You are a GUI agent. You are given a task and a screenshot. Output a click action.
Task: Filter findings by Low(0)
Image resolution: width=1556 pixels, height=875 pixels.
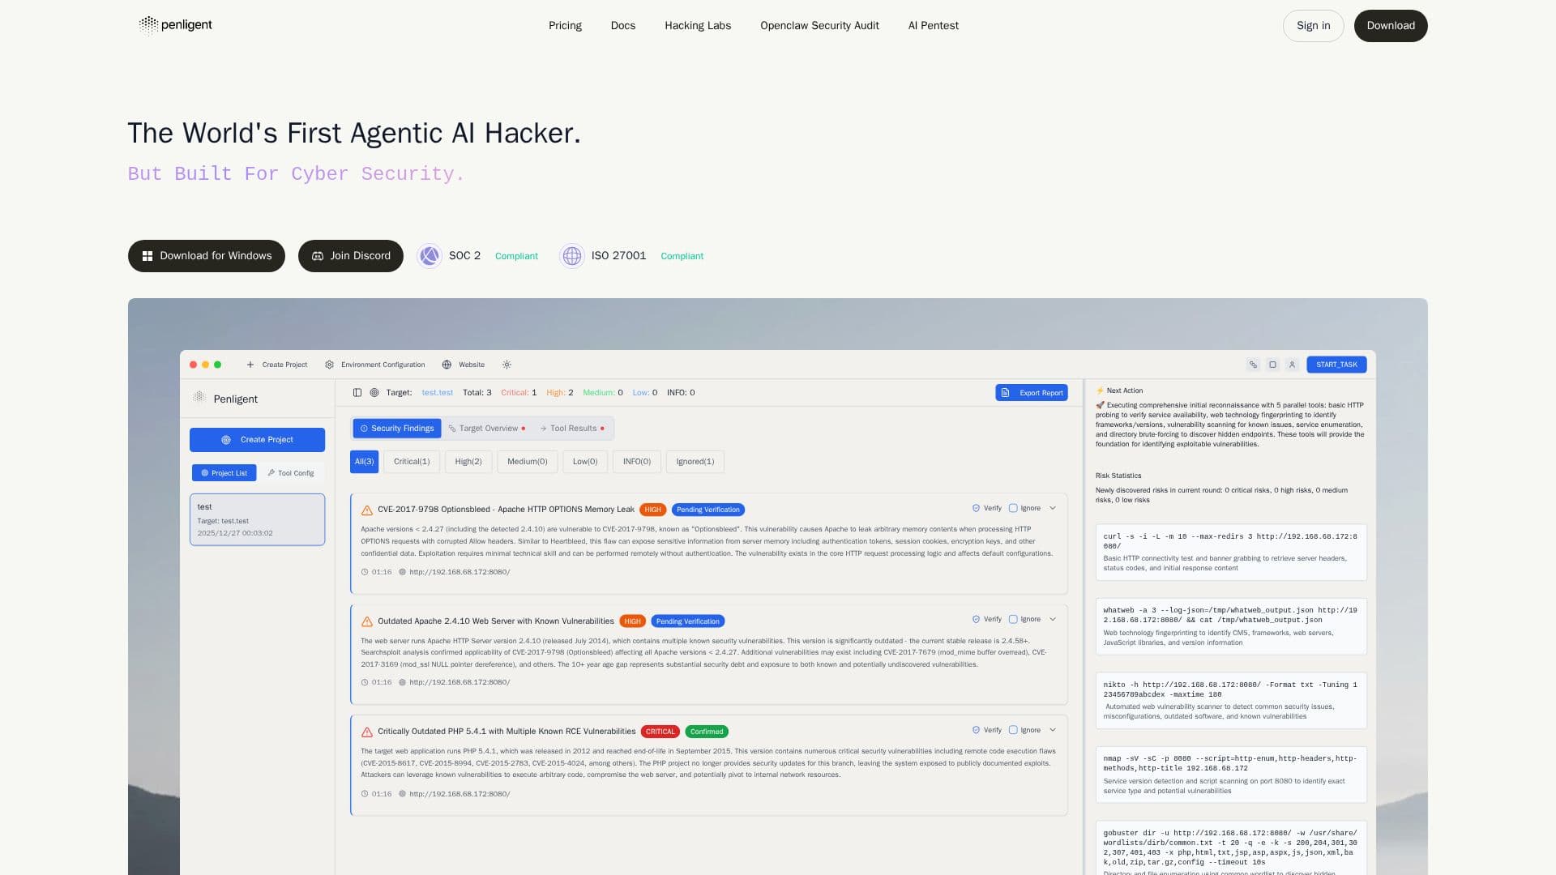coord(585,462)
